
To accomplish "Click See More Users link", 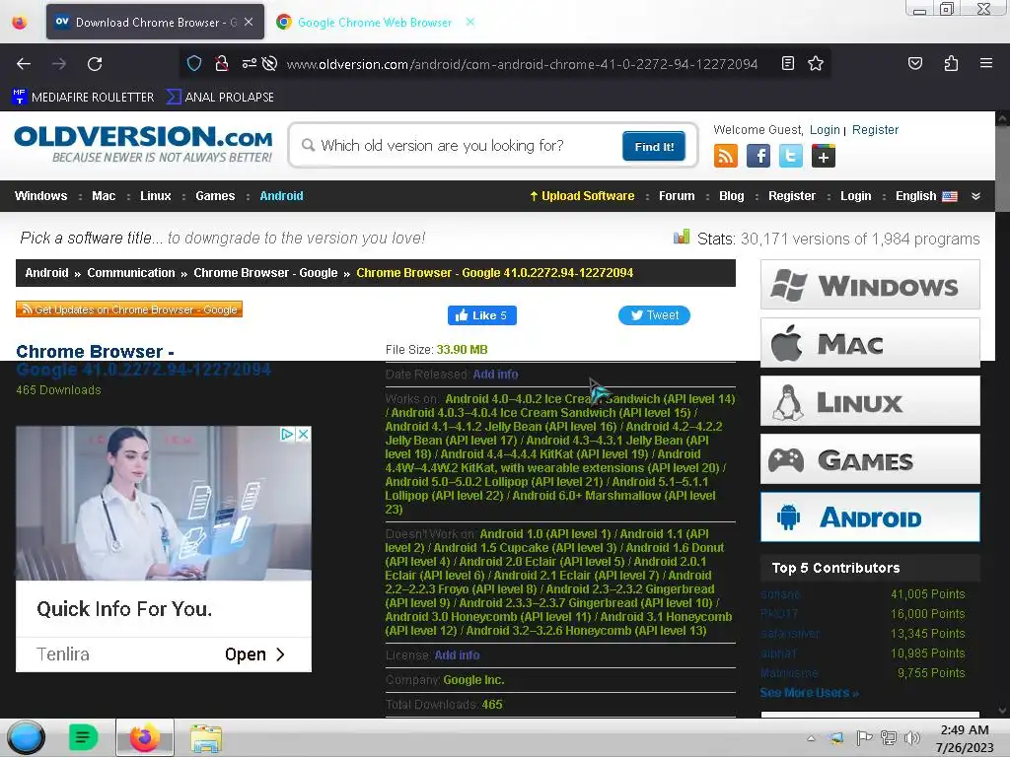I will pyautogui.click(x=809, y=693).
